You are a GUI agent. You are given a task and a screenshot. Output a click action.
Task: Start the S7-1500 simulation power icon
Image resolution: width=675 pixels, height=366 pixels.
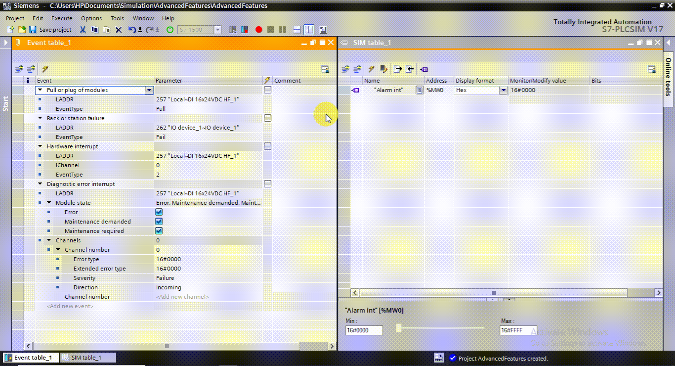(x=169, y=30)
